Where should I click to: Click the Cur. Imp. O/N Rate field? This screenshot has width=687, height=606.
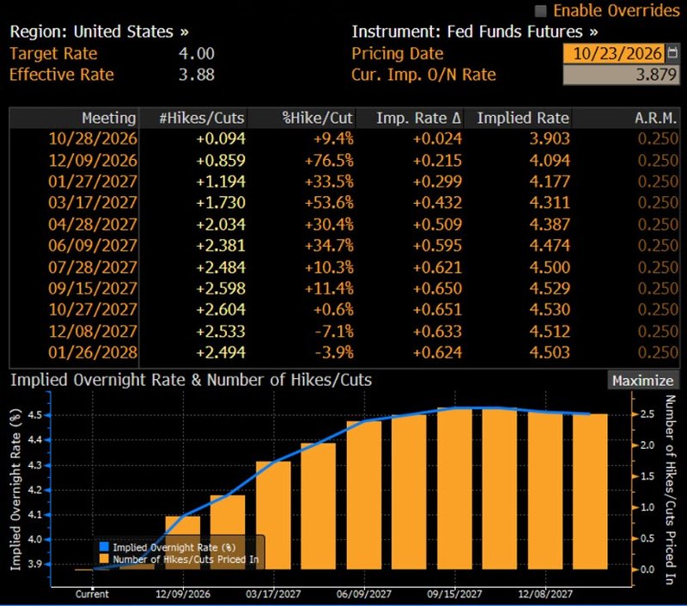(x=621, y=75)
